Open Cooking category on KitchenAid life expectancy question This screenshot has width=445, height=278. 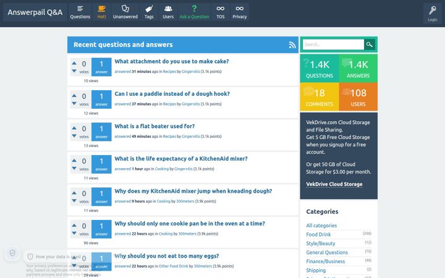click(162, 169)
